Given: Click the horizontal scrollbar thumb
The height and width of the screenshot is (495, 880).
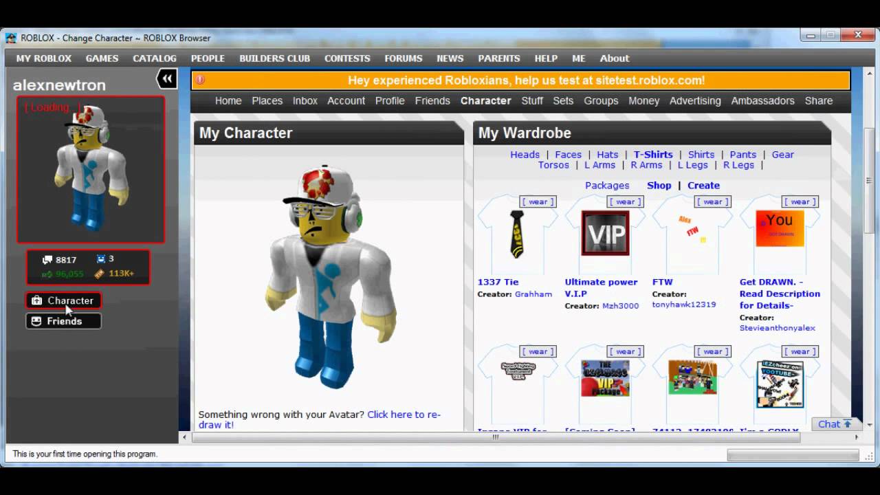Looking at the screenshot, I should tap(495, 437).
